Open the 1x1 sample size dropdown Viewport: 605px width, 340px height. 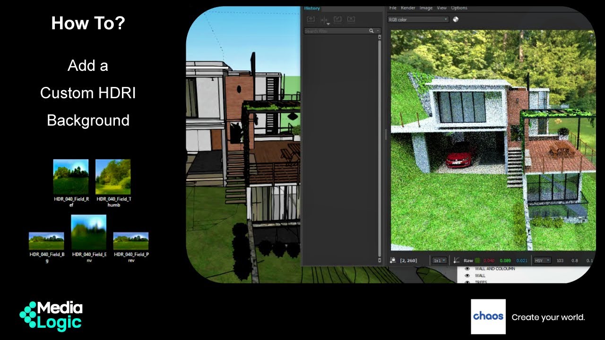[439, 260]
